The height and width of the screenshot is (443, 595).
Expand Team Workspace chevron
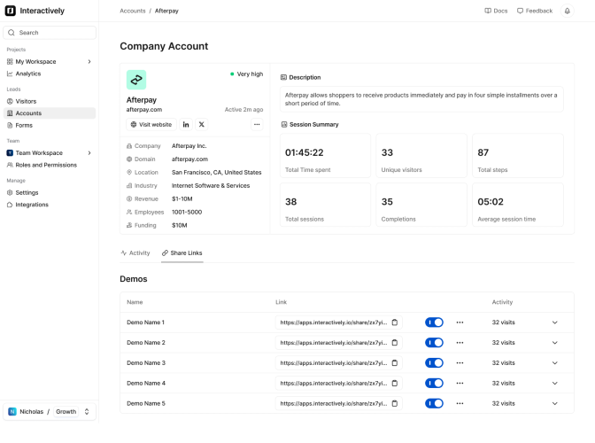coord(89,153)
